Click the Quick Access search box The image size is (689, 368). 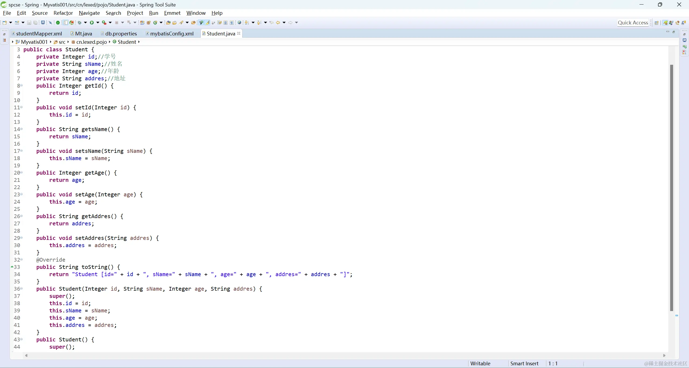pyautogui.click(x=633, y=23)
